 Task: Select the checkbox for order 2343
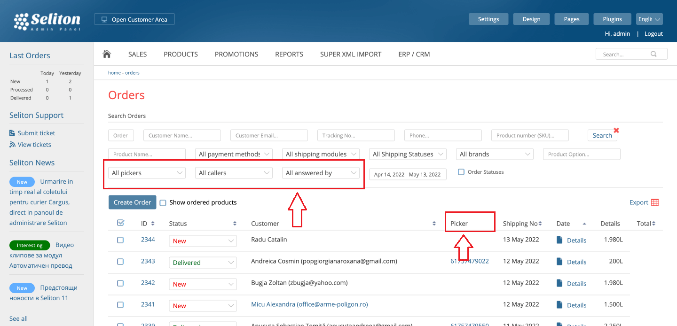[120, 262]
